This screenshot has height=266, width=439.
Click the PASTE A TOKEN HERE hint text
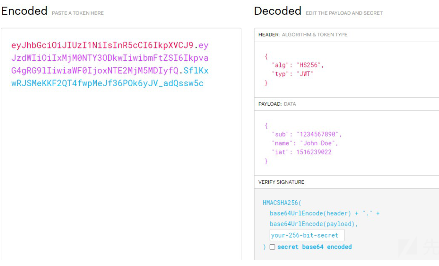78,13
